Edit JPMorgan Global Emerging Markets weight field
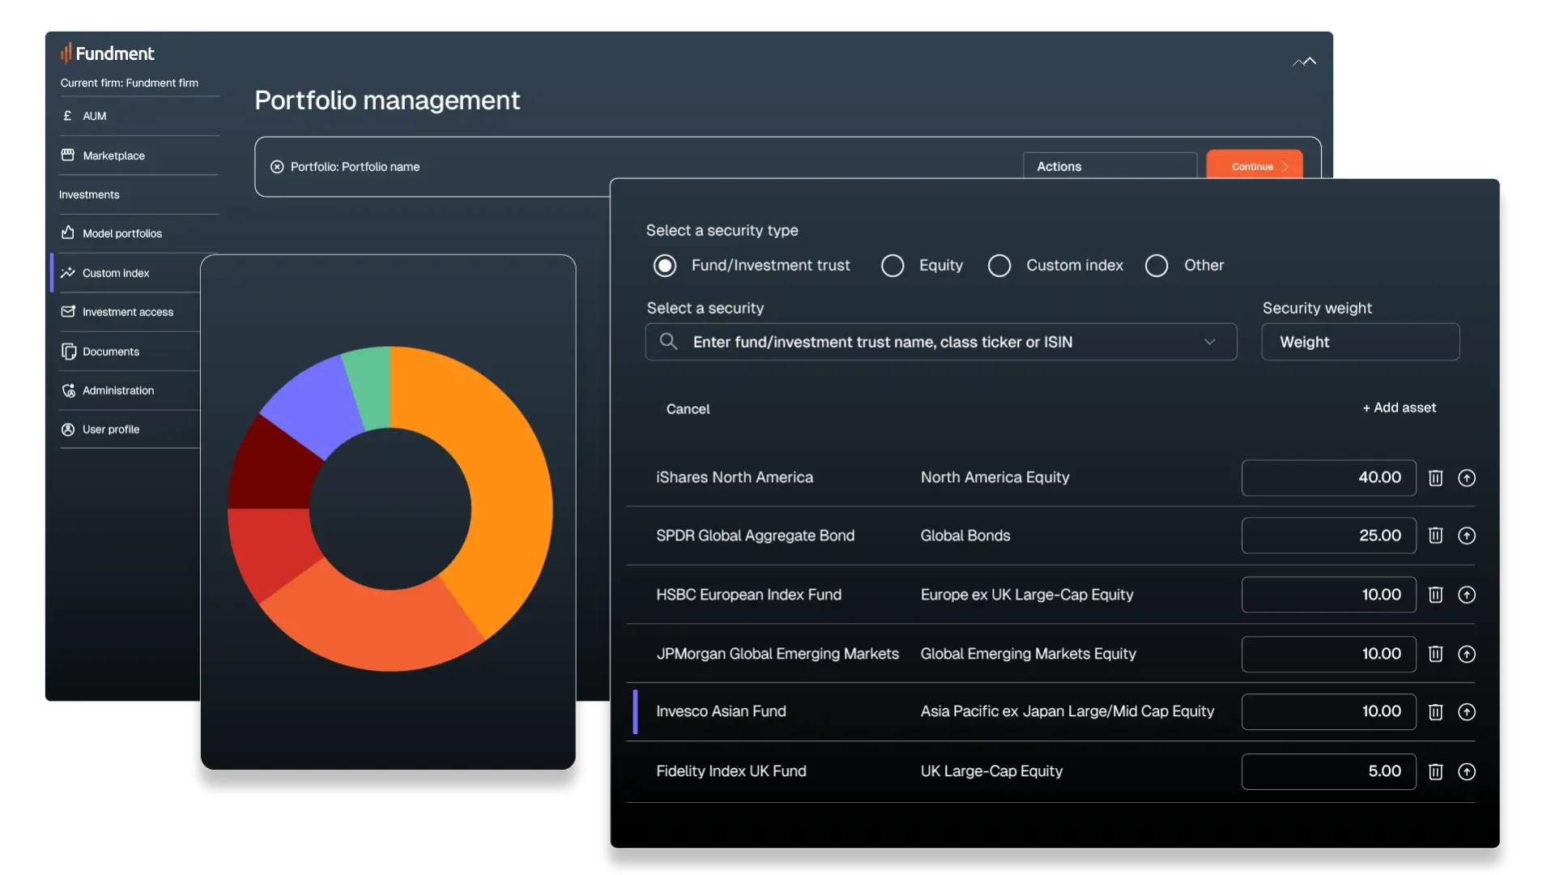 tap(1328, 654)
